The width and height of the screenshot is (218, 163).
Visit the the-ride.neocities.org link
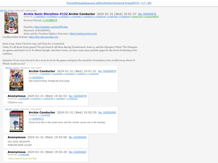pos(44,37)
